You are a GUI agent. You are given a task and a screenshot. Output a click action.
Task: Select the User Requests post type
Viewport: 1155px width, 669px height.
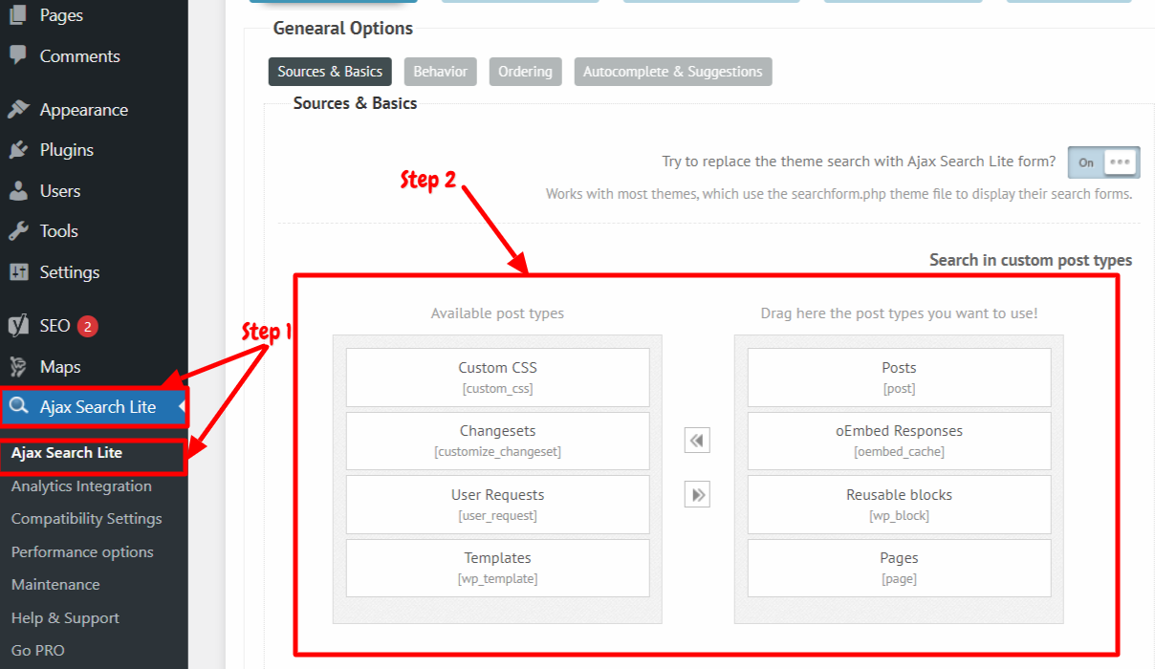click(497, 505)
